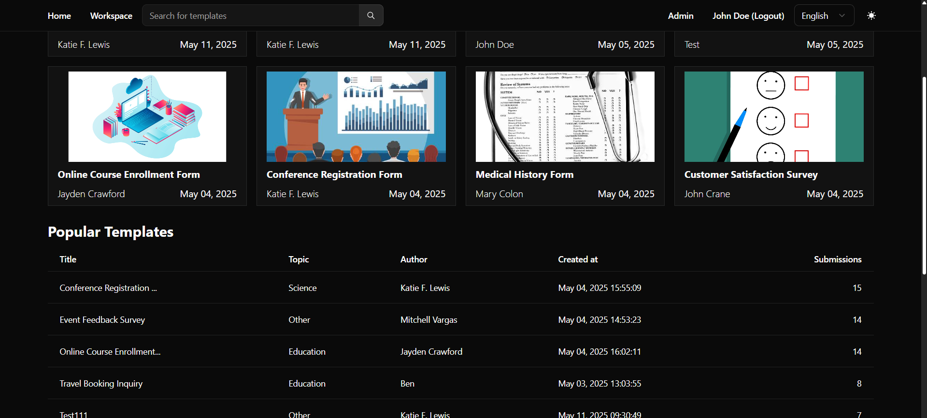Viewport: 927px width, 418px height.
Task: Open Conference Registration Form card image
Action: tap(356, 116)
